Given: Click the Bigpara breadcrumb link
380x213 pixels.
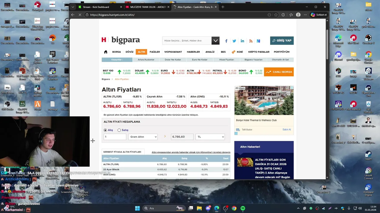Looking at the screenshot, I should pyautogui.click(x=106, y=79).
